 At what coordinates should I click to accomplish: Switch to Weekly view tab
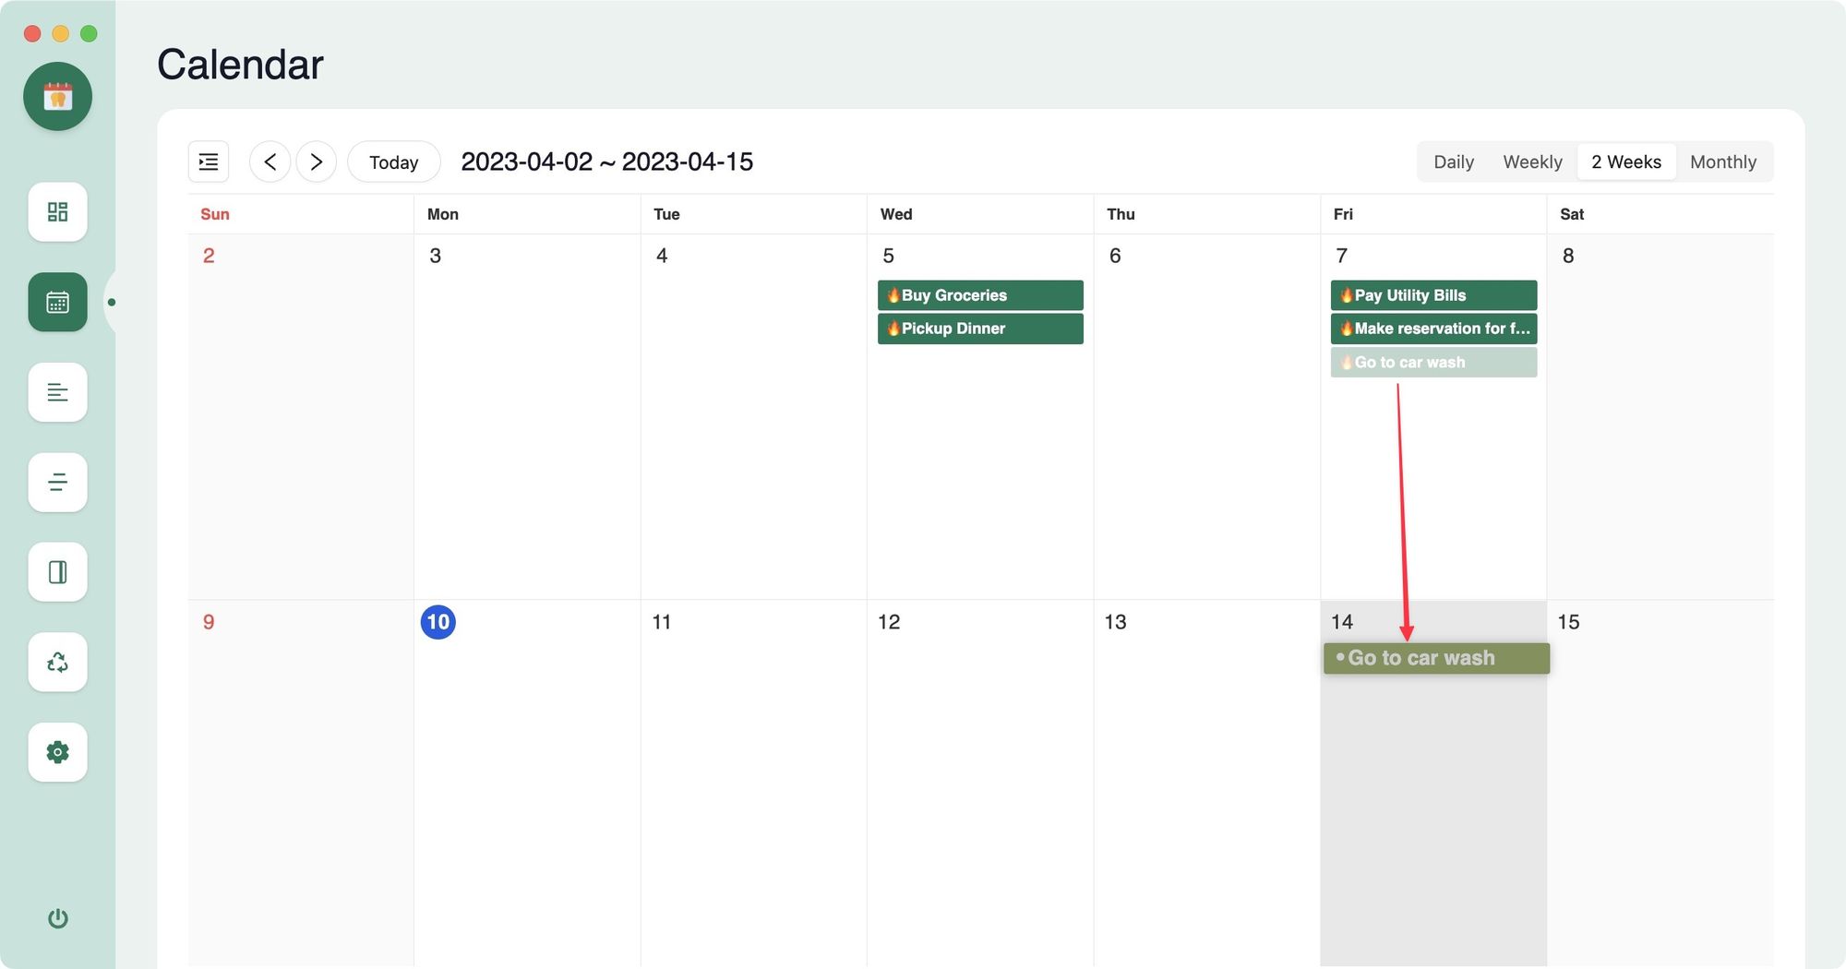(1532, 161)
